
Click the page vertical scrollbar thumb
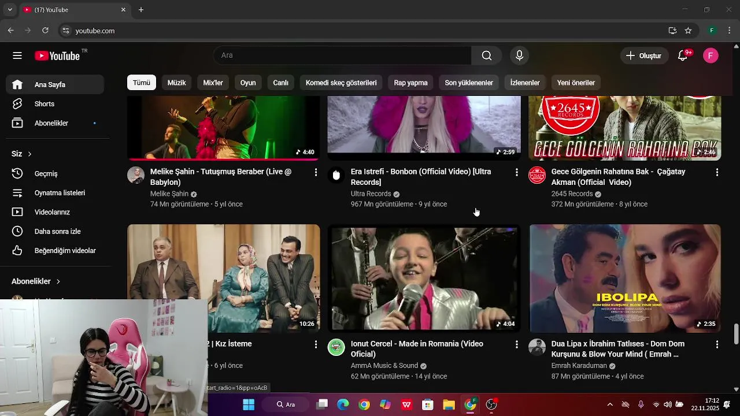(736, 333)
